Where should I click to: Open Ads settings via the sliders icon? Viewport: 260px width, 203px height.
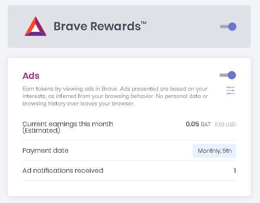coord(231,91)
